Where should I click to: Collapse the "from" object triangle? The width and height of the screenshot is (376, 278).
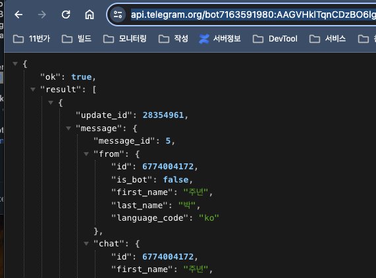[86, 154]
